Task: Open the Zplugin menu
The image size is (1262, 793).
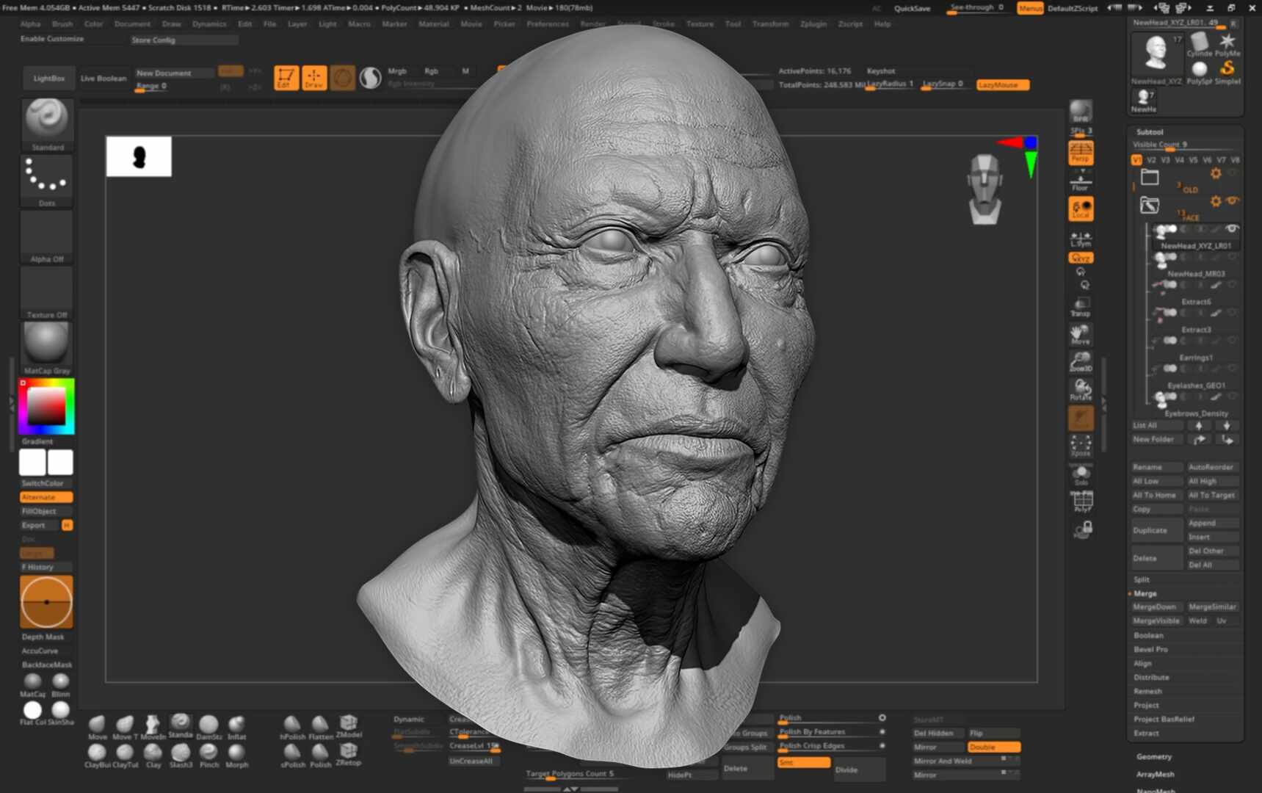Action: [813, 23]
